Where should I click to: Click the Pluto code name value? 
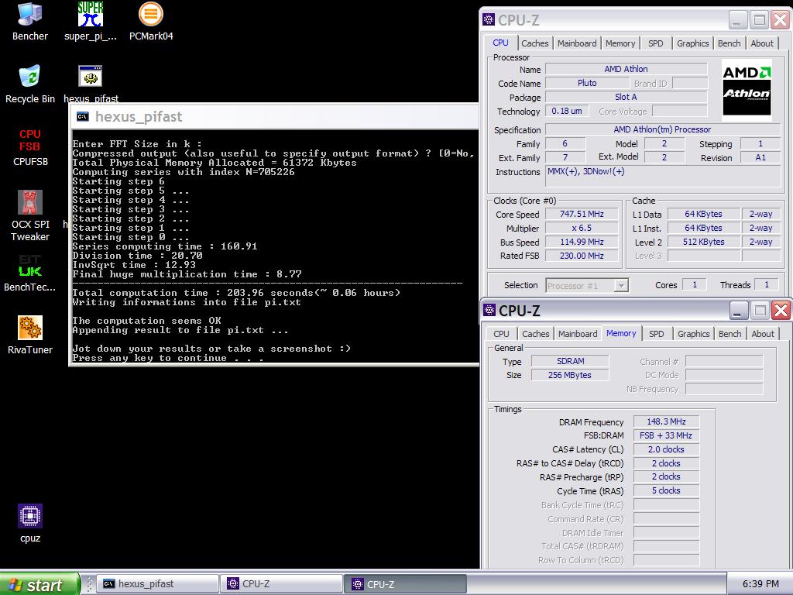coord(587,83)
